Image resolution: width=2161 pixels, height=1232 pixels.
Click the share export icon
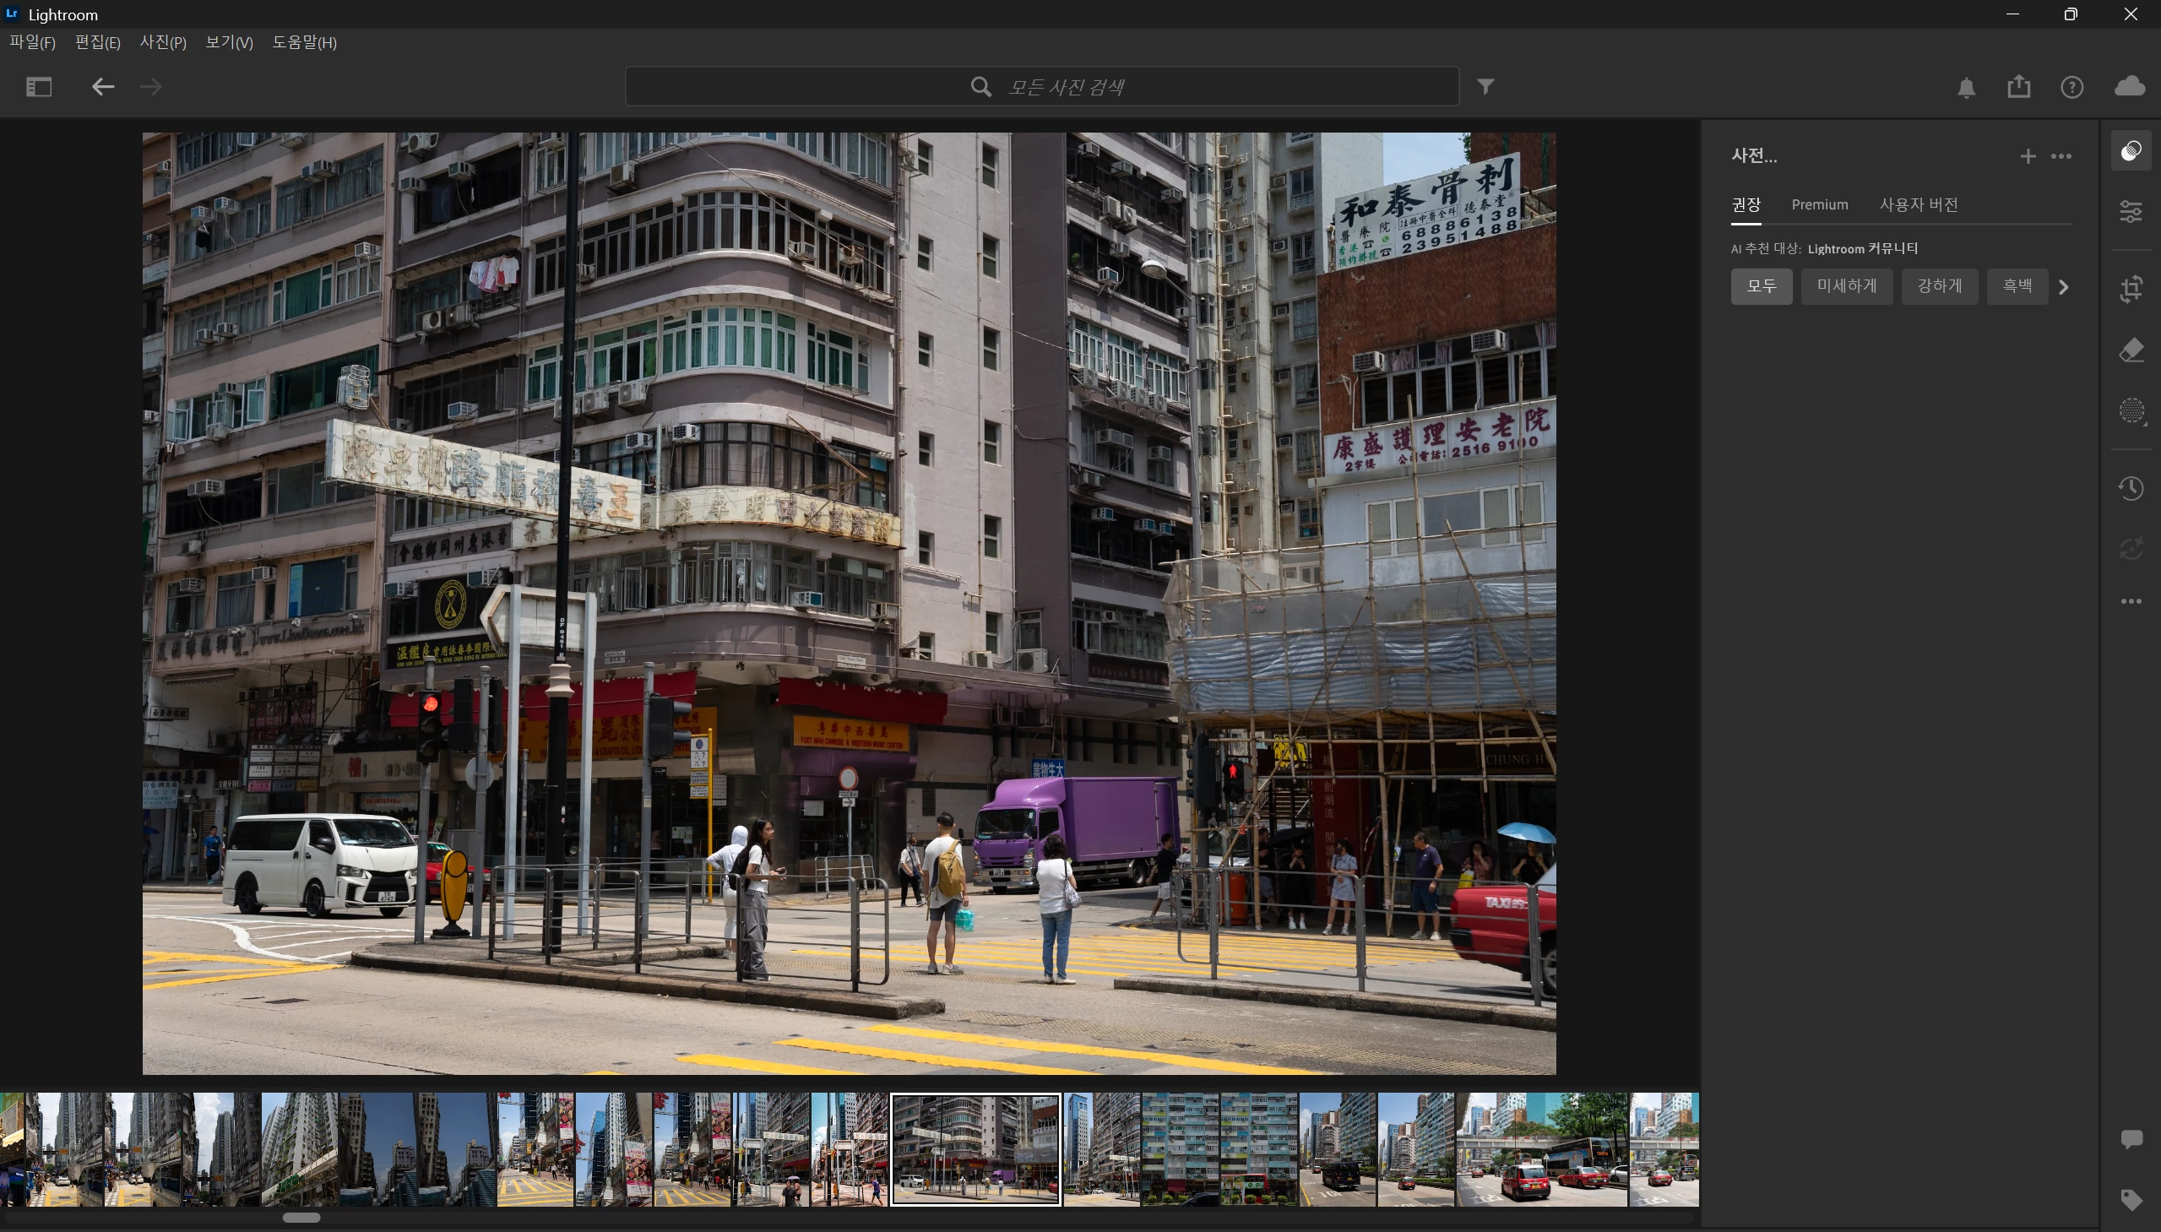[x=2019, y=86]
